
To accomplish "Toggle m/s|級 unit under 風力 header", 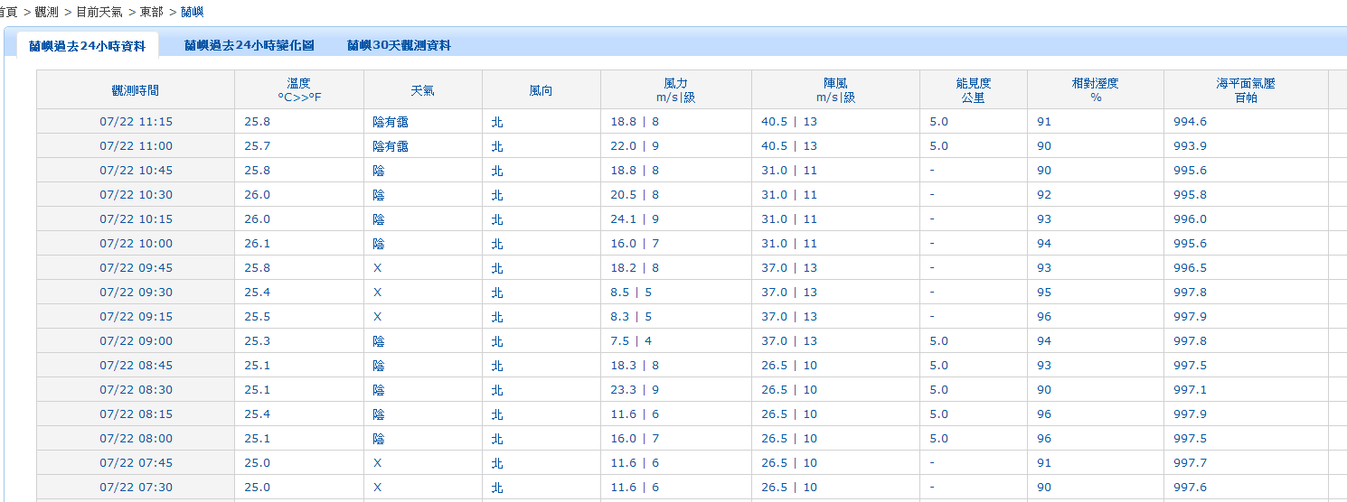I will coord(675,98).
